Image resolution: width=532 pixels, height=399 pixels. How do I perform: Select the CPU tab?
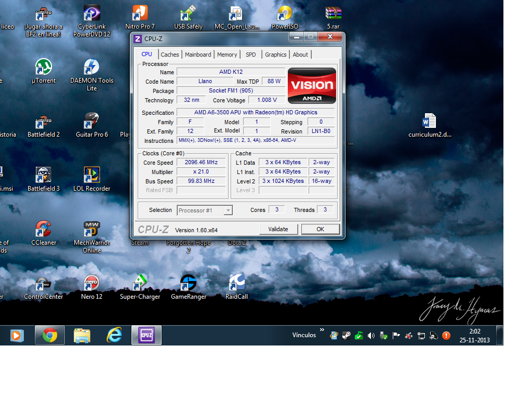[147, 54]
